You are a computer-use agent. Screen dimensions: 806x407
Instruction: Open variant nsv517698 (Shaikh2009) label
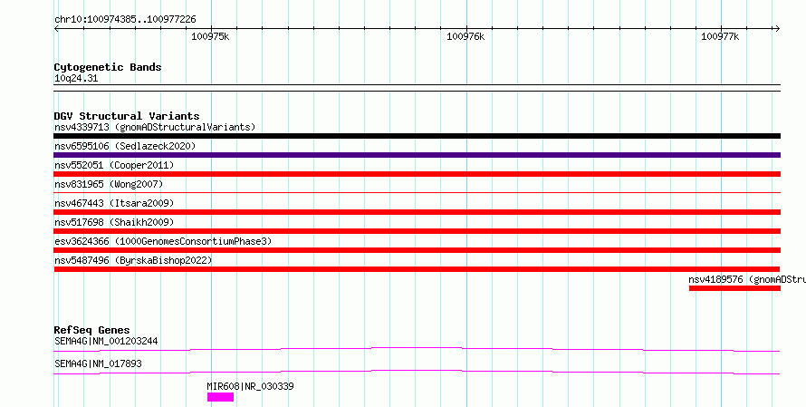(x=114, y=222)
